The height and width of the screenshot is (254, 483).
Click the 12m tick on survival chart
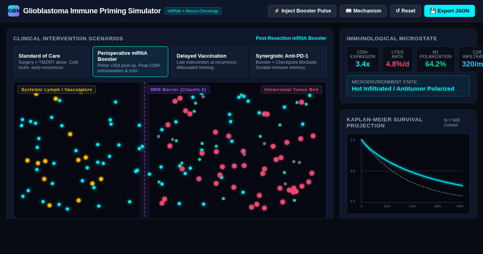point(387,206)
